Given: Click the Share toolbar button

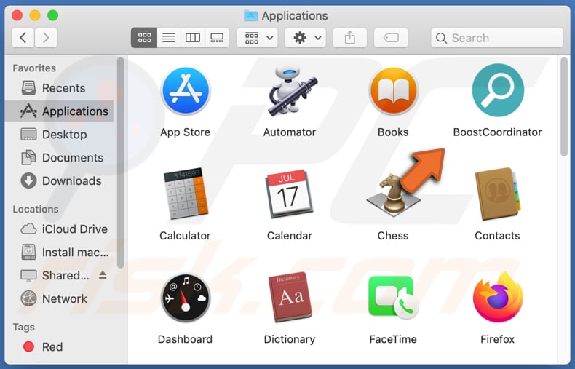Looking at the screenshot, I should tap(349, 38).
